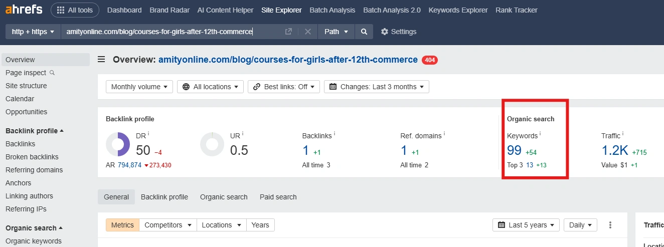Expand the http + https protocol dropdown
Image resolution: width=664 pixels, height=247 pixels.
33,32
